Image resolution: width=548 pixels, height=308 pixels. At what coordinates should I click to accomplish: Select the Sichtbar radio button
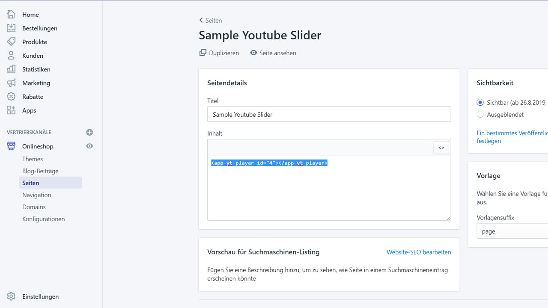pos(480,102)
